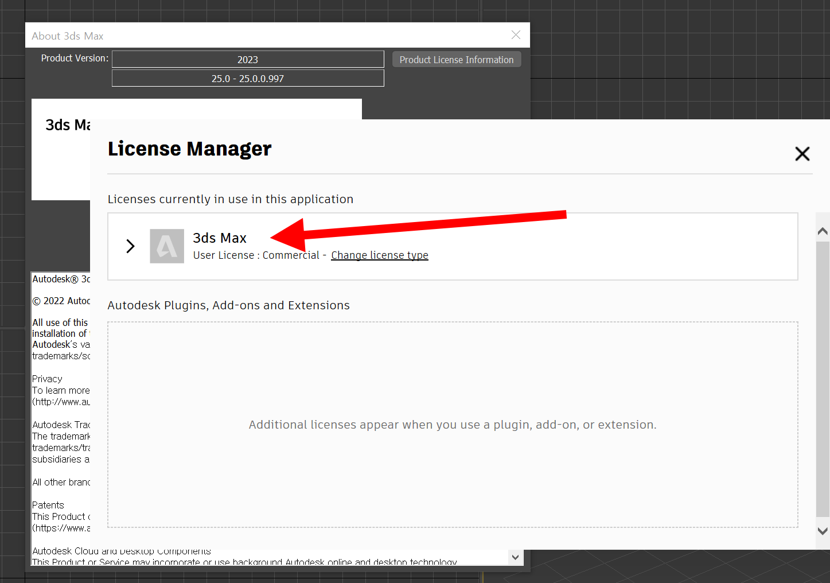The height and width of the screenshot is (583, 830).
Task: Expand the 3ds Max license entry chevron
Action: click(130, 246)
